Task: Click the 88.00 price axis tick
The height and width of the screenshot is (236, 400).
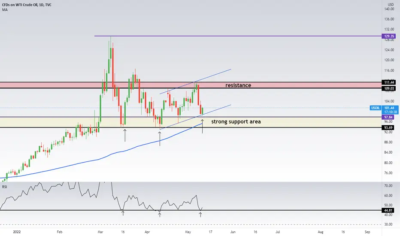Action: click(388, 142)
